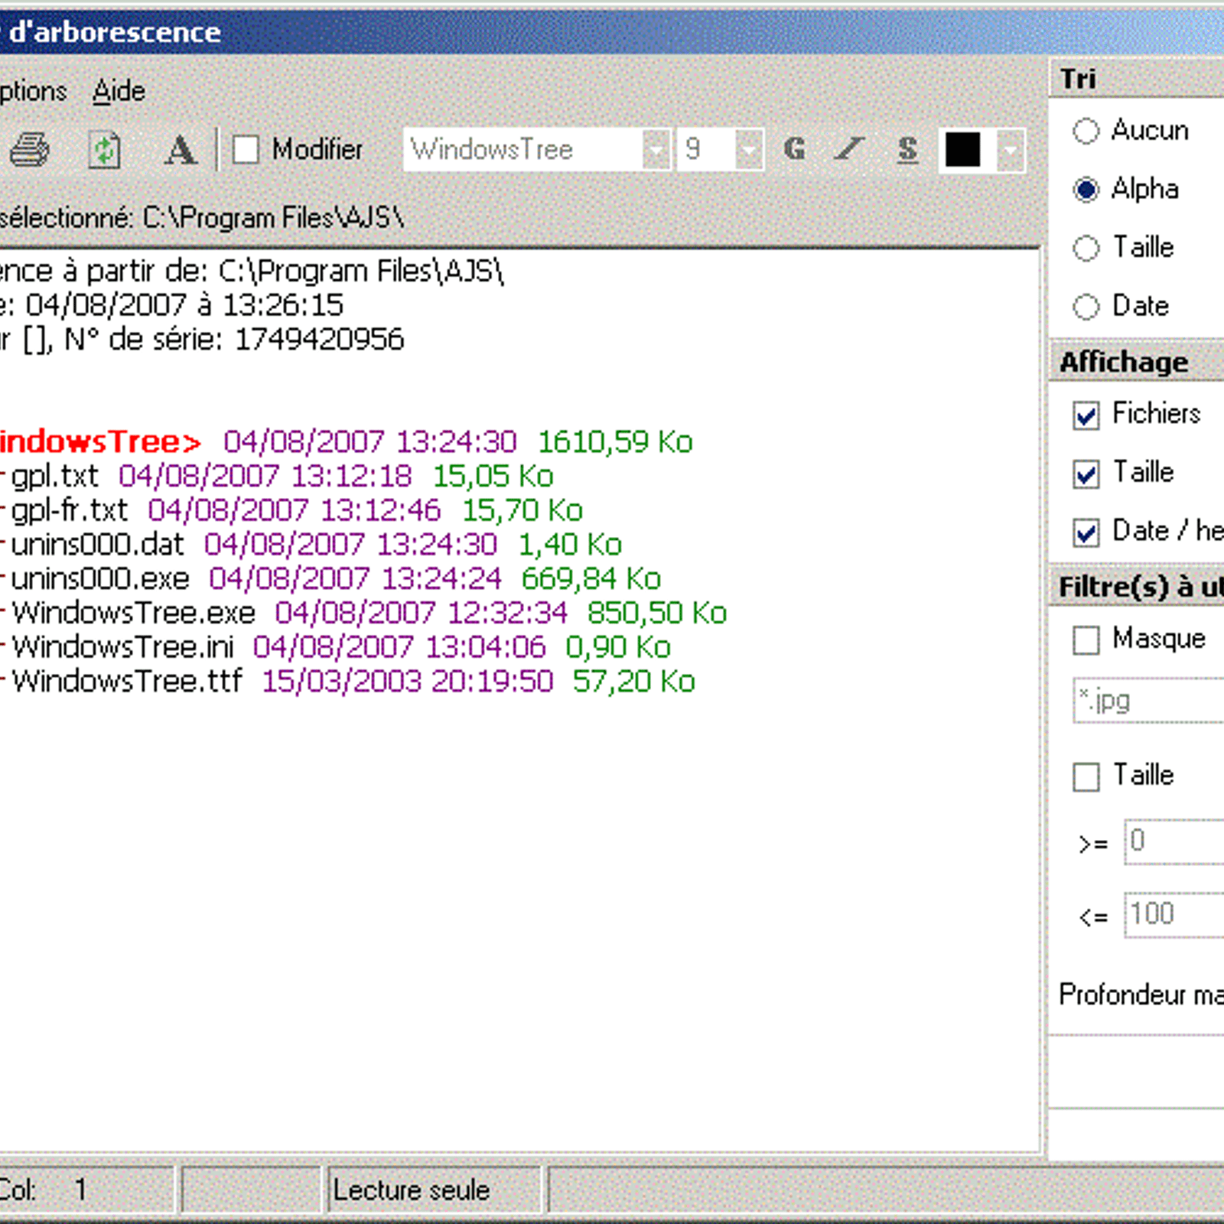Viewport: 1224px width, 1224px height.
Task: Toggle underline with the S icon
Action: click(907, 148)
